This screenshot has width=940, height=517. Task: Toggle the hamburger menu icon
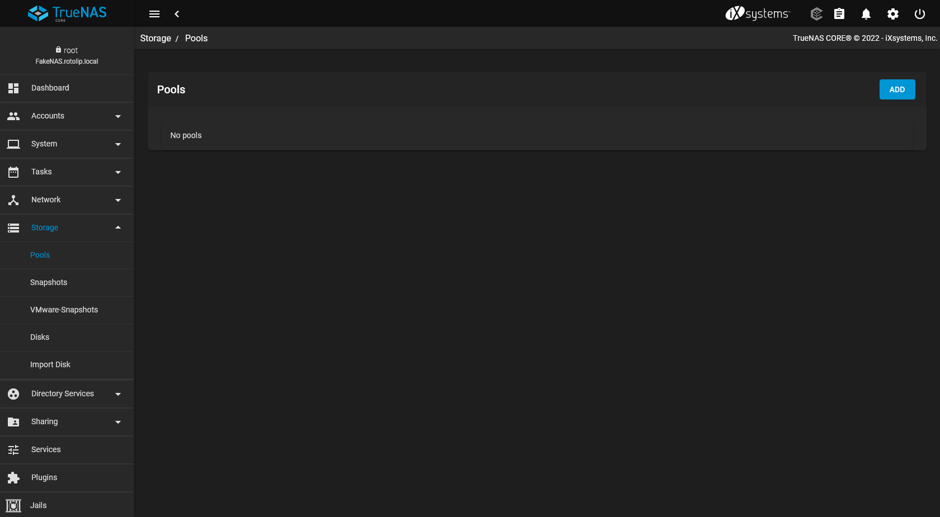click(154, 14)
